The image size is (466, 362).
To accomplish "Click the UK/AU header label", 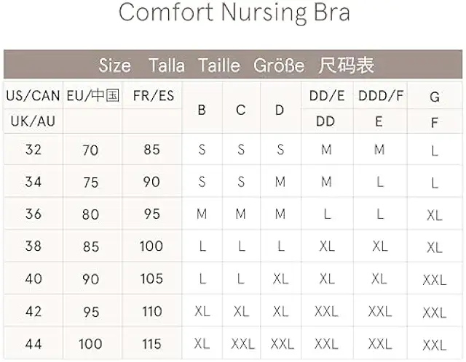I will [x=33, y=121].
